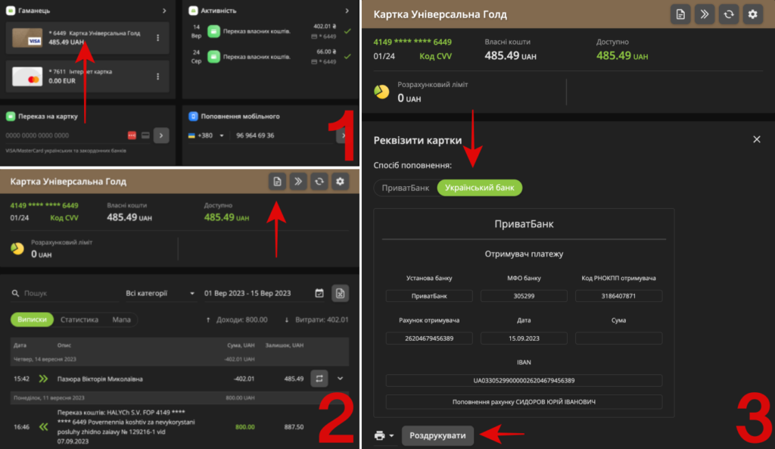
Task: Click Поповнення рахунку СИДОРОВ ЮРІЙ ІВАНОВИЧ field
Action: click(524, 402)
